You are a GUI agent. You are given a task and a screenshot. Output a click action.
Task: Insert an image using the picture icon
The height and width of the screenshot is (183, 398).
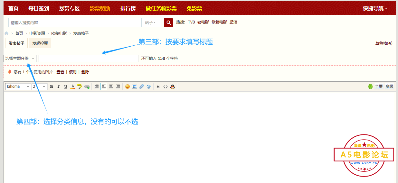point(135,87)
